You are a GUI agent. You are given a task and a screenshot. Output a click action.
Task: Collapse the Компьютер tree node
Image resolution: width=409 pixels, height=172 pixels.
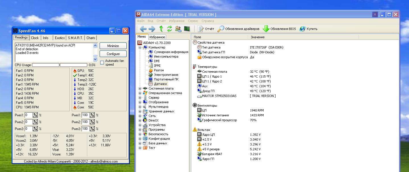point(140,47)
